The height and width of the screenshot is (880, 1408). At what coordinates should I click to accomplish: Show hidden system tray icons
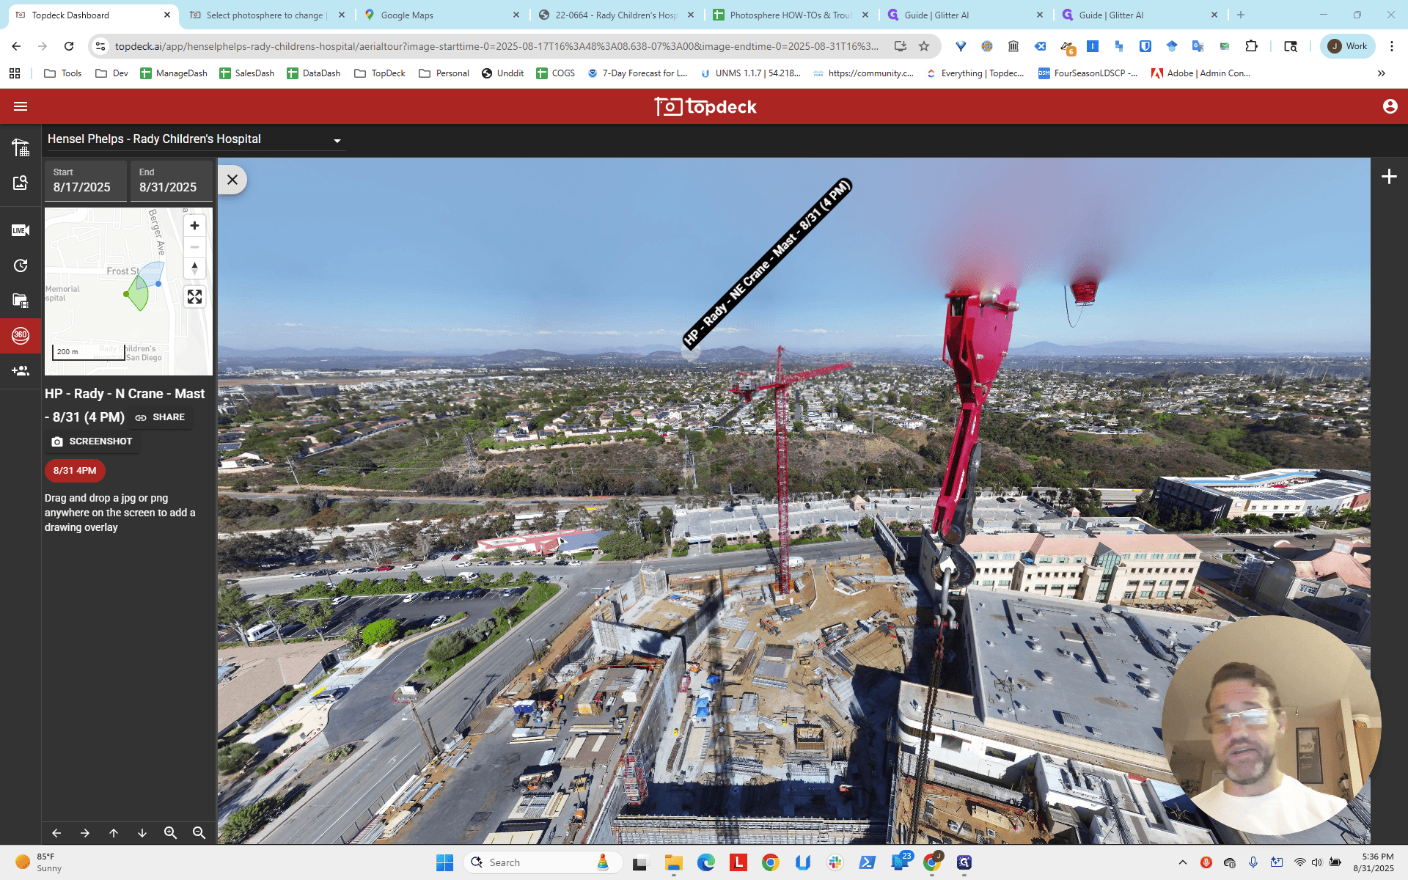pyautogui.click(x=1182, y=862)
